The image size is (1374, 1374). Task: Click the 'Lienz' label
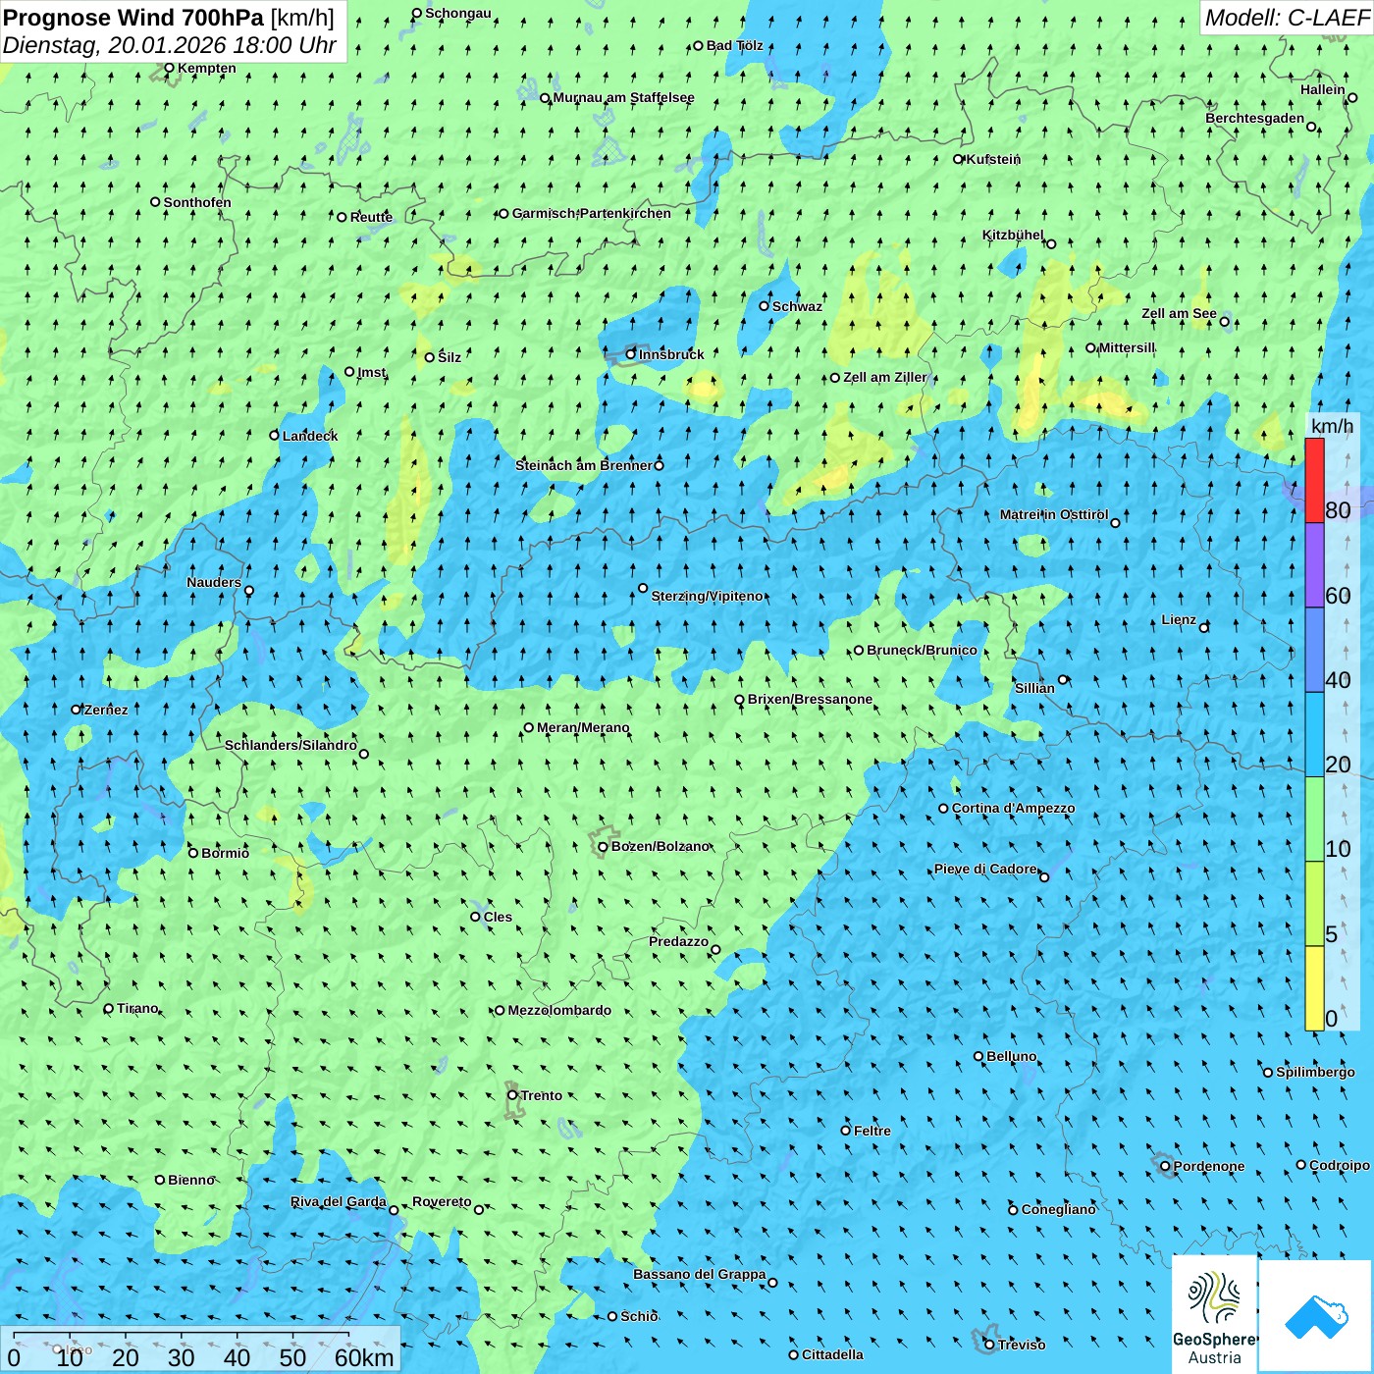coord(1179,619)
